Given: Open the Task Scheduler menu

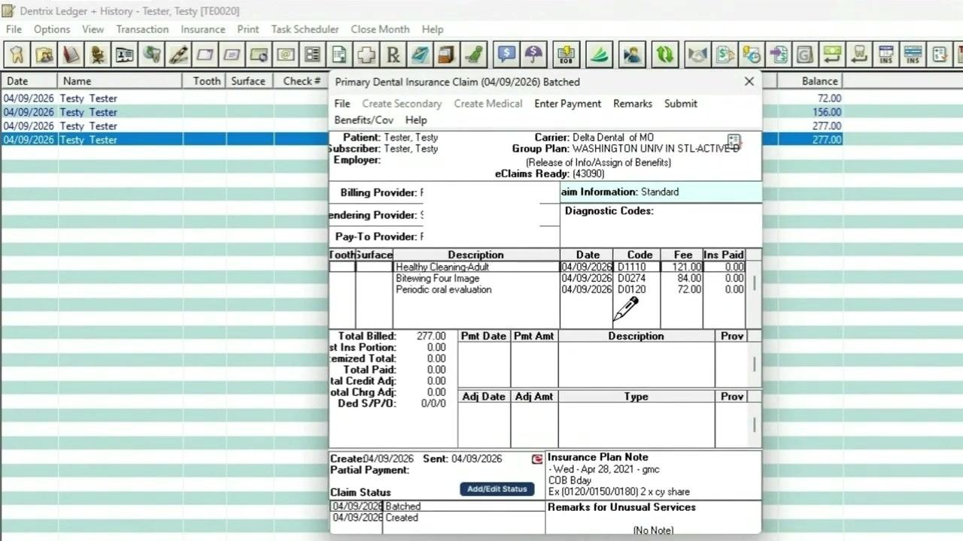Looking at the screenshot, I should (305, 29).
